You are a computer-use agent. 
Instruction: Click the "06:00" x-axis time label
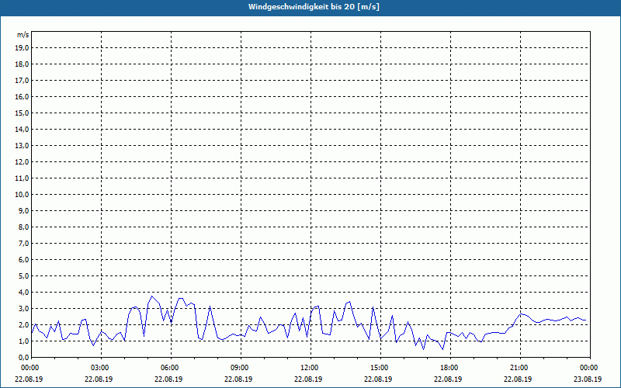[168, 368]
